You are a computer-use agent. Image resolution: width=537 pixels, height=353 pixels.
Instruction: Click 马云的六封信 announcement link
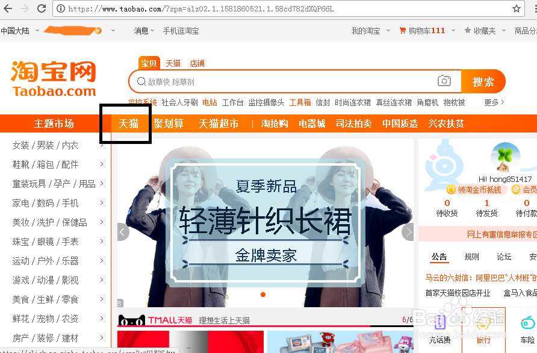(x=481, y=278)
